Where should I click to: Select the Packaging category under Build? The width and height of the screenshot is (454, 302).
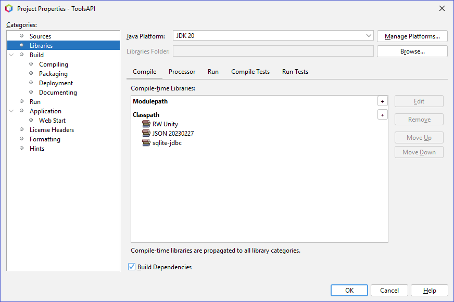53,74
